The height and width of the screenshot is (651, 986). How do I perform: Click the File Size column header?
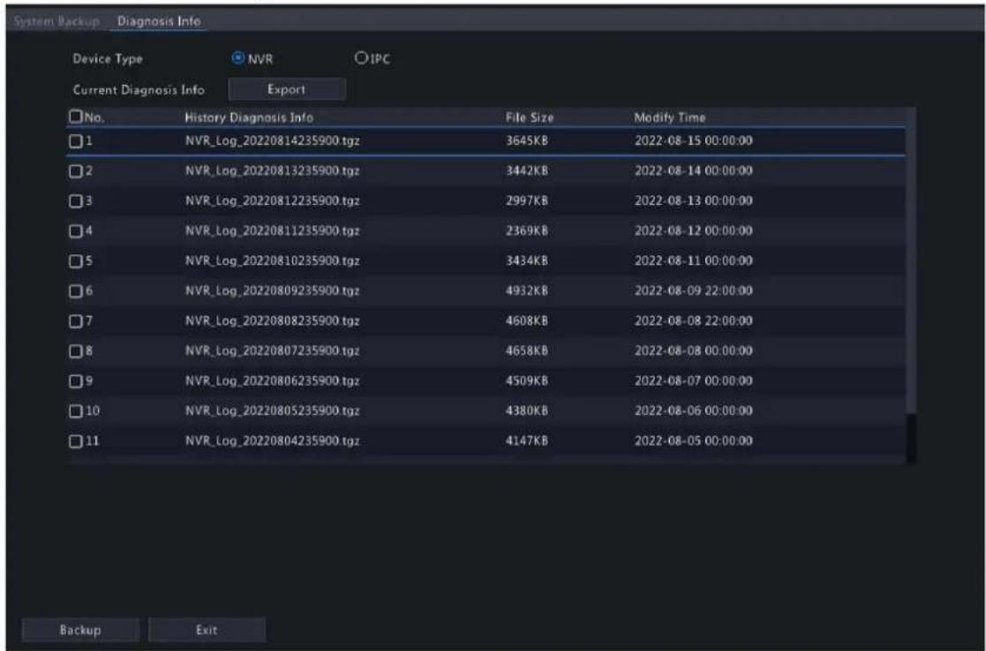point(530,117)
